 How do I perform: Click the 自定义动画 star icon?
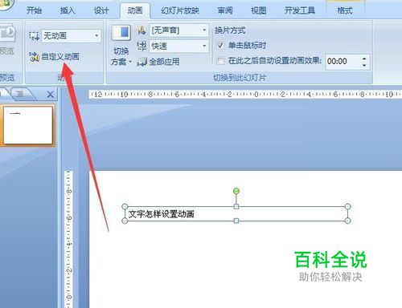click(x=34, y=57)
